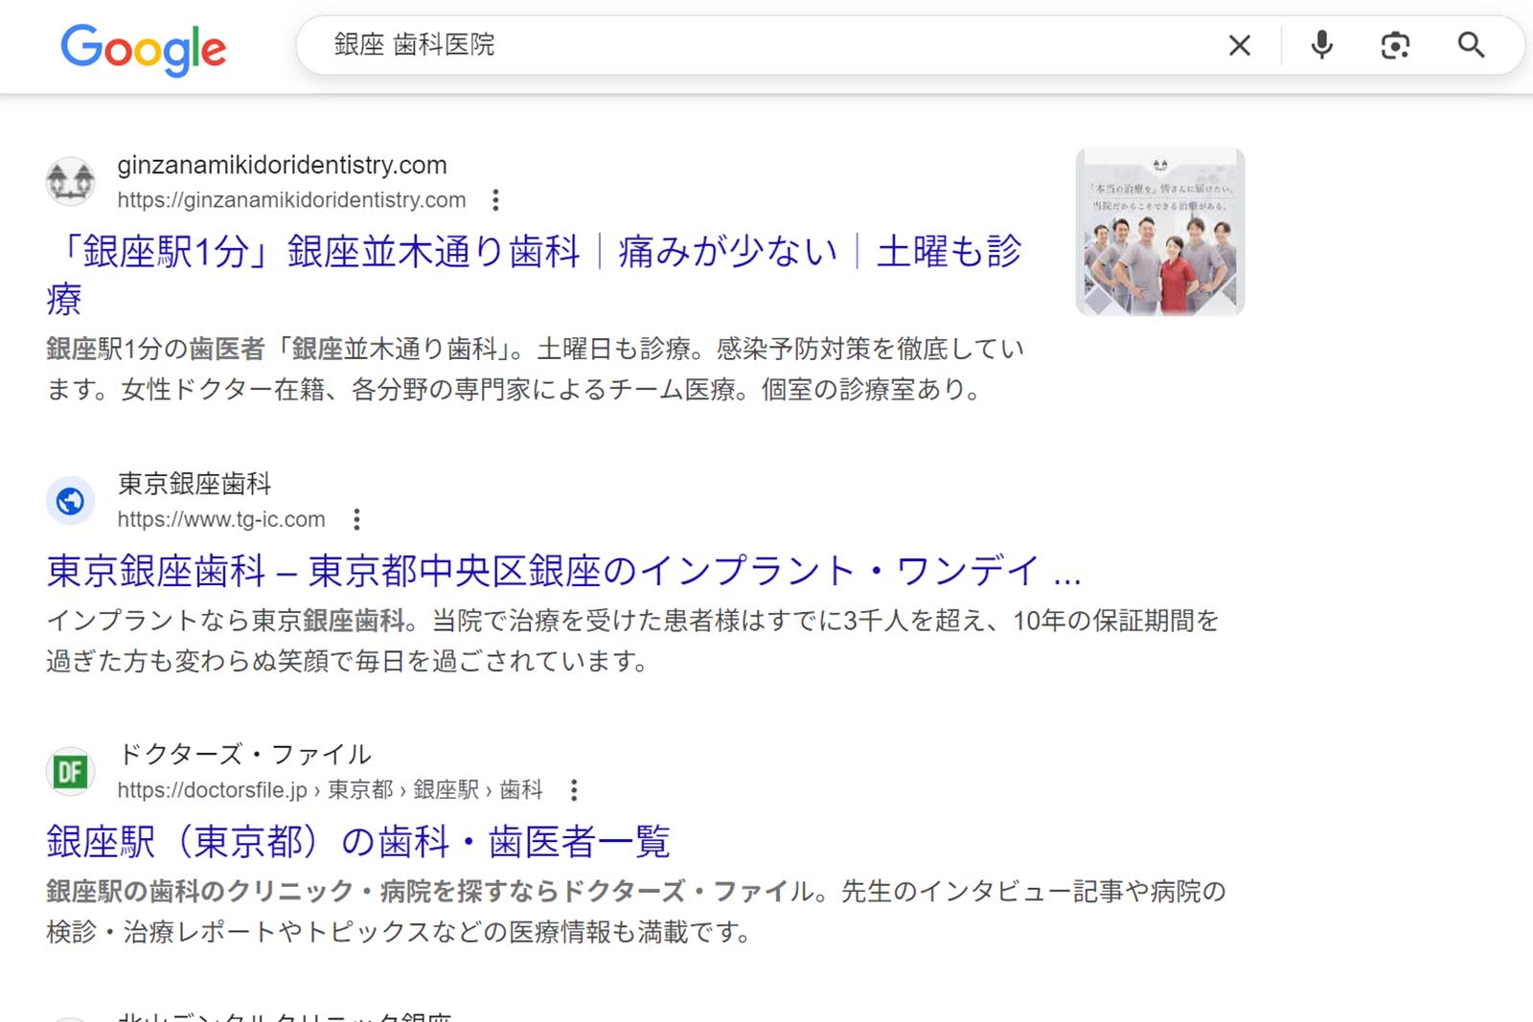Click ドクターズ・ファイル site name
Image resolution: width=1533 pixels, height=1022 pixels.
point(244,755)
